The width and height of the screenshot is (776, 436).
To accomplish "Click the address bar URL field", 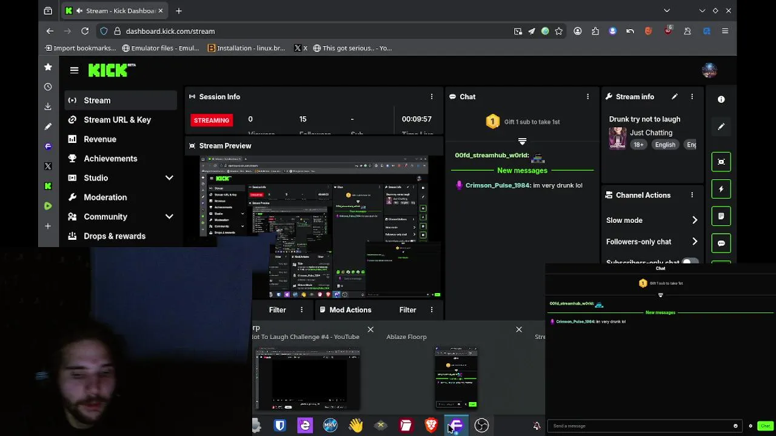I will [x=303, y=31].
